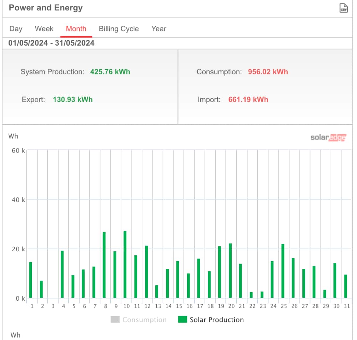The width and height of the screenshot is (357, 340).
Task: Click the production bar for day 8
Action: [104, 265]
